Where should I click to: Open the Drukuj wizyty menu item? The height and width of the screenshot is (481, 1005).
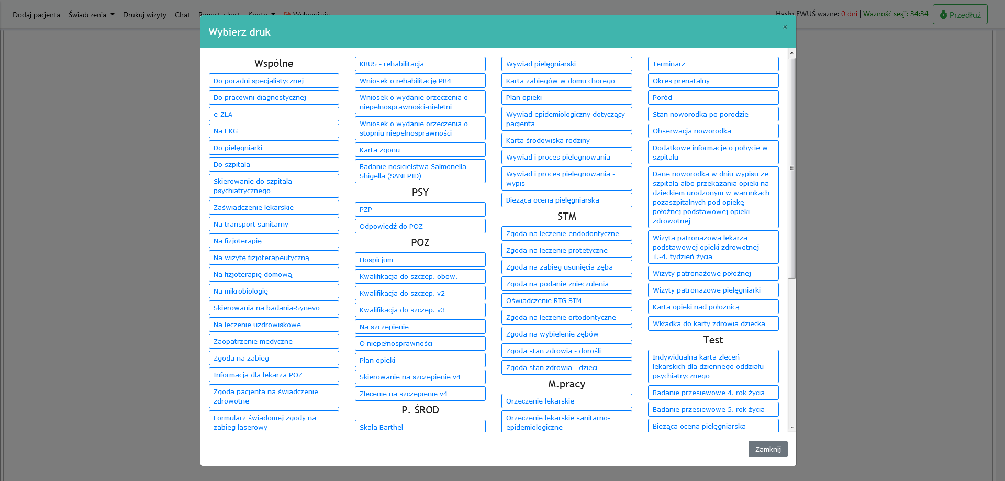point(144,15)
